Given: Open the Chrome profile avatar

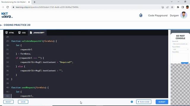Looking at the screenshot, I should point(187,7).
